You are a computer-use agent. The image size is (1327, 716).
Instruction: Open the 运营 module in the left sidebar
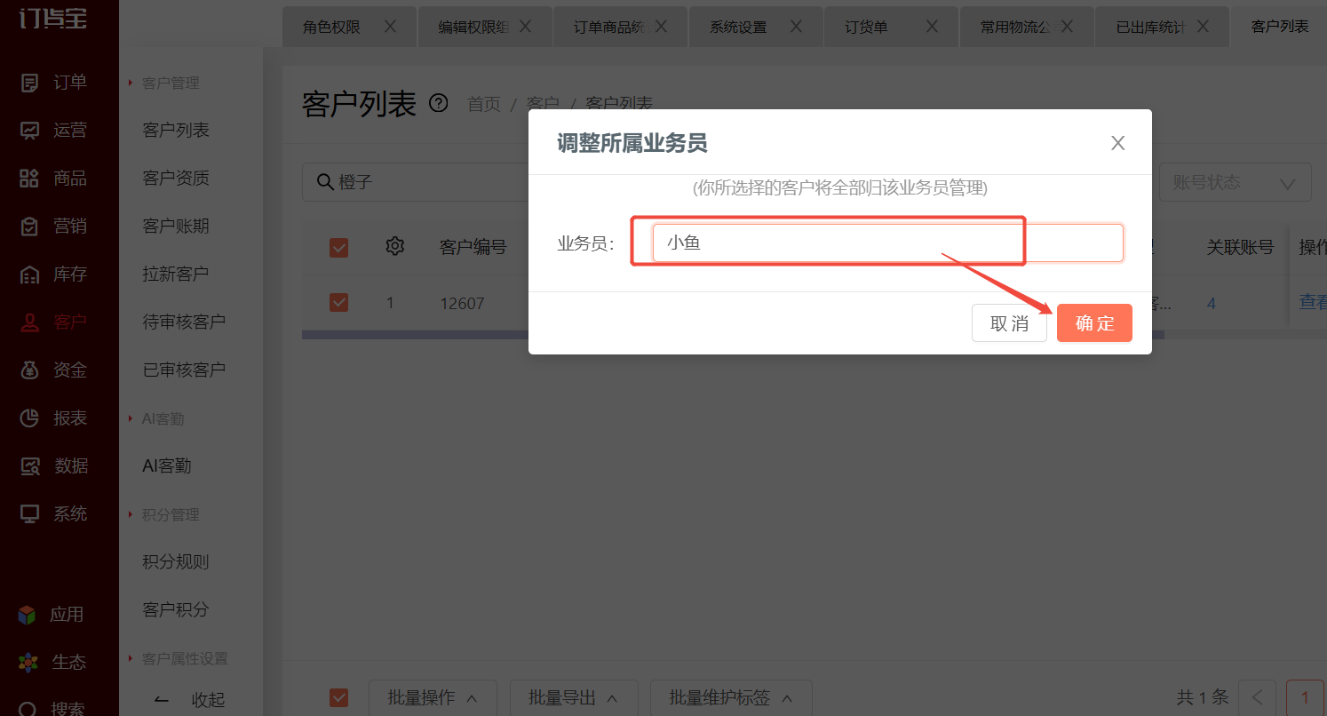click(53, 131)
